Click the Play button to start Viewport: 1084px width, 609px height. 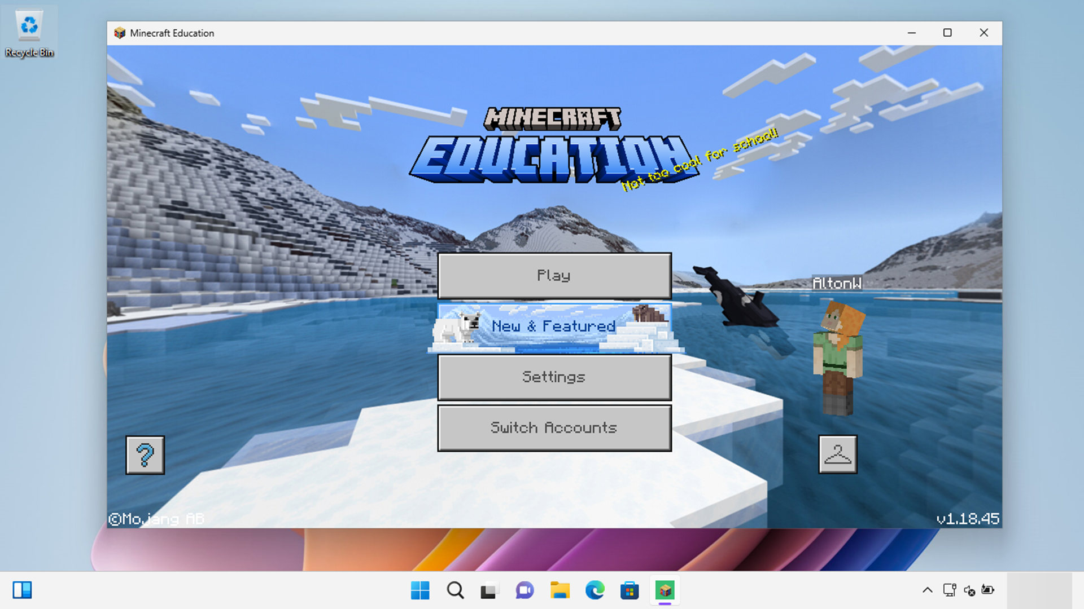pos(554,275)
